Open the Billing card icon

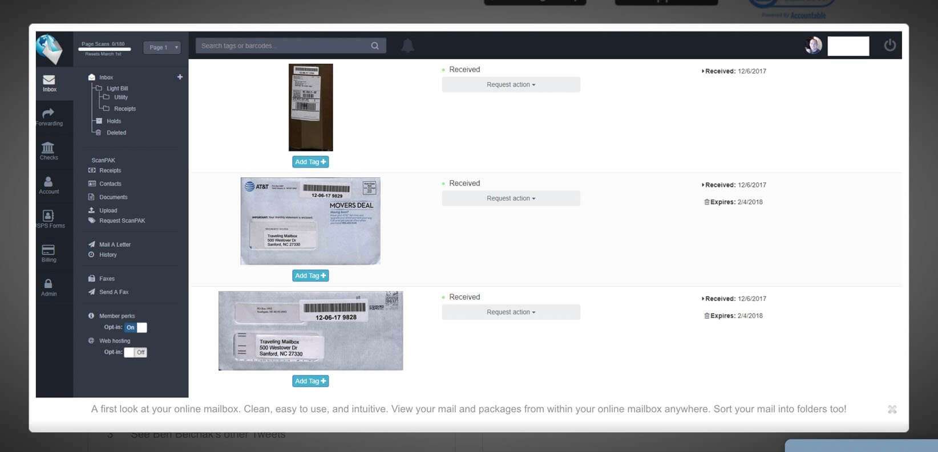[48, 253]
